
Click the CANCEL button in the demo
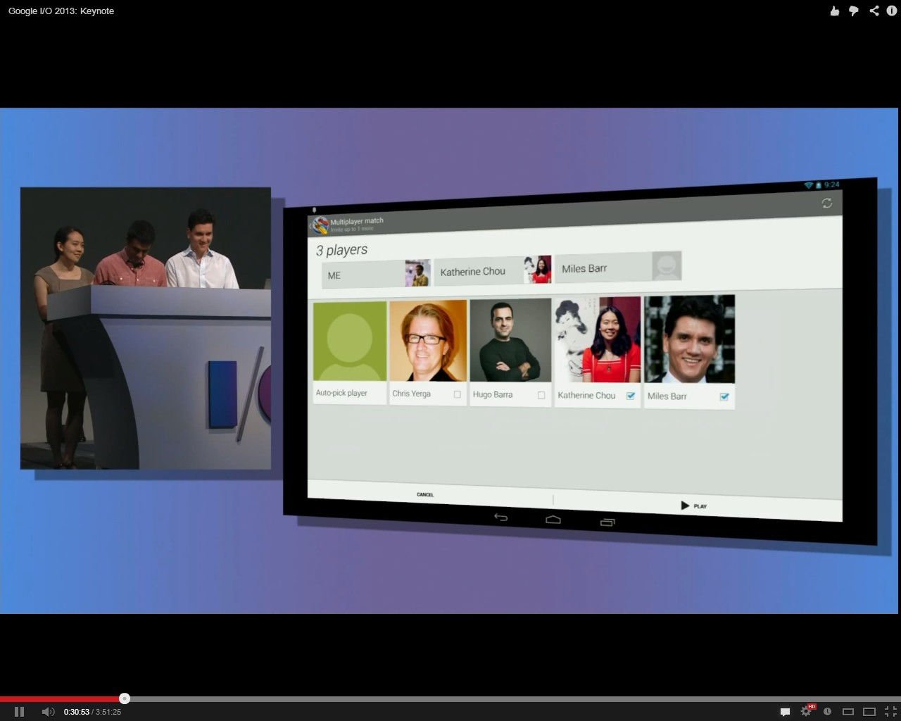coord(425,494)
